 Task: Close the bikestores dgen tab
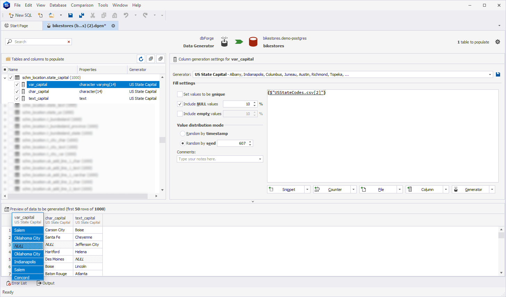pos(113,26)
